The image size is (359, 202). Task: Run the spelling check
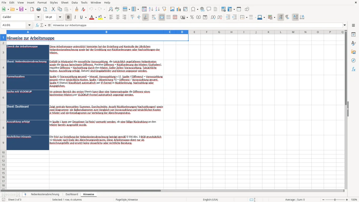117,9
